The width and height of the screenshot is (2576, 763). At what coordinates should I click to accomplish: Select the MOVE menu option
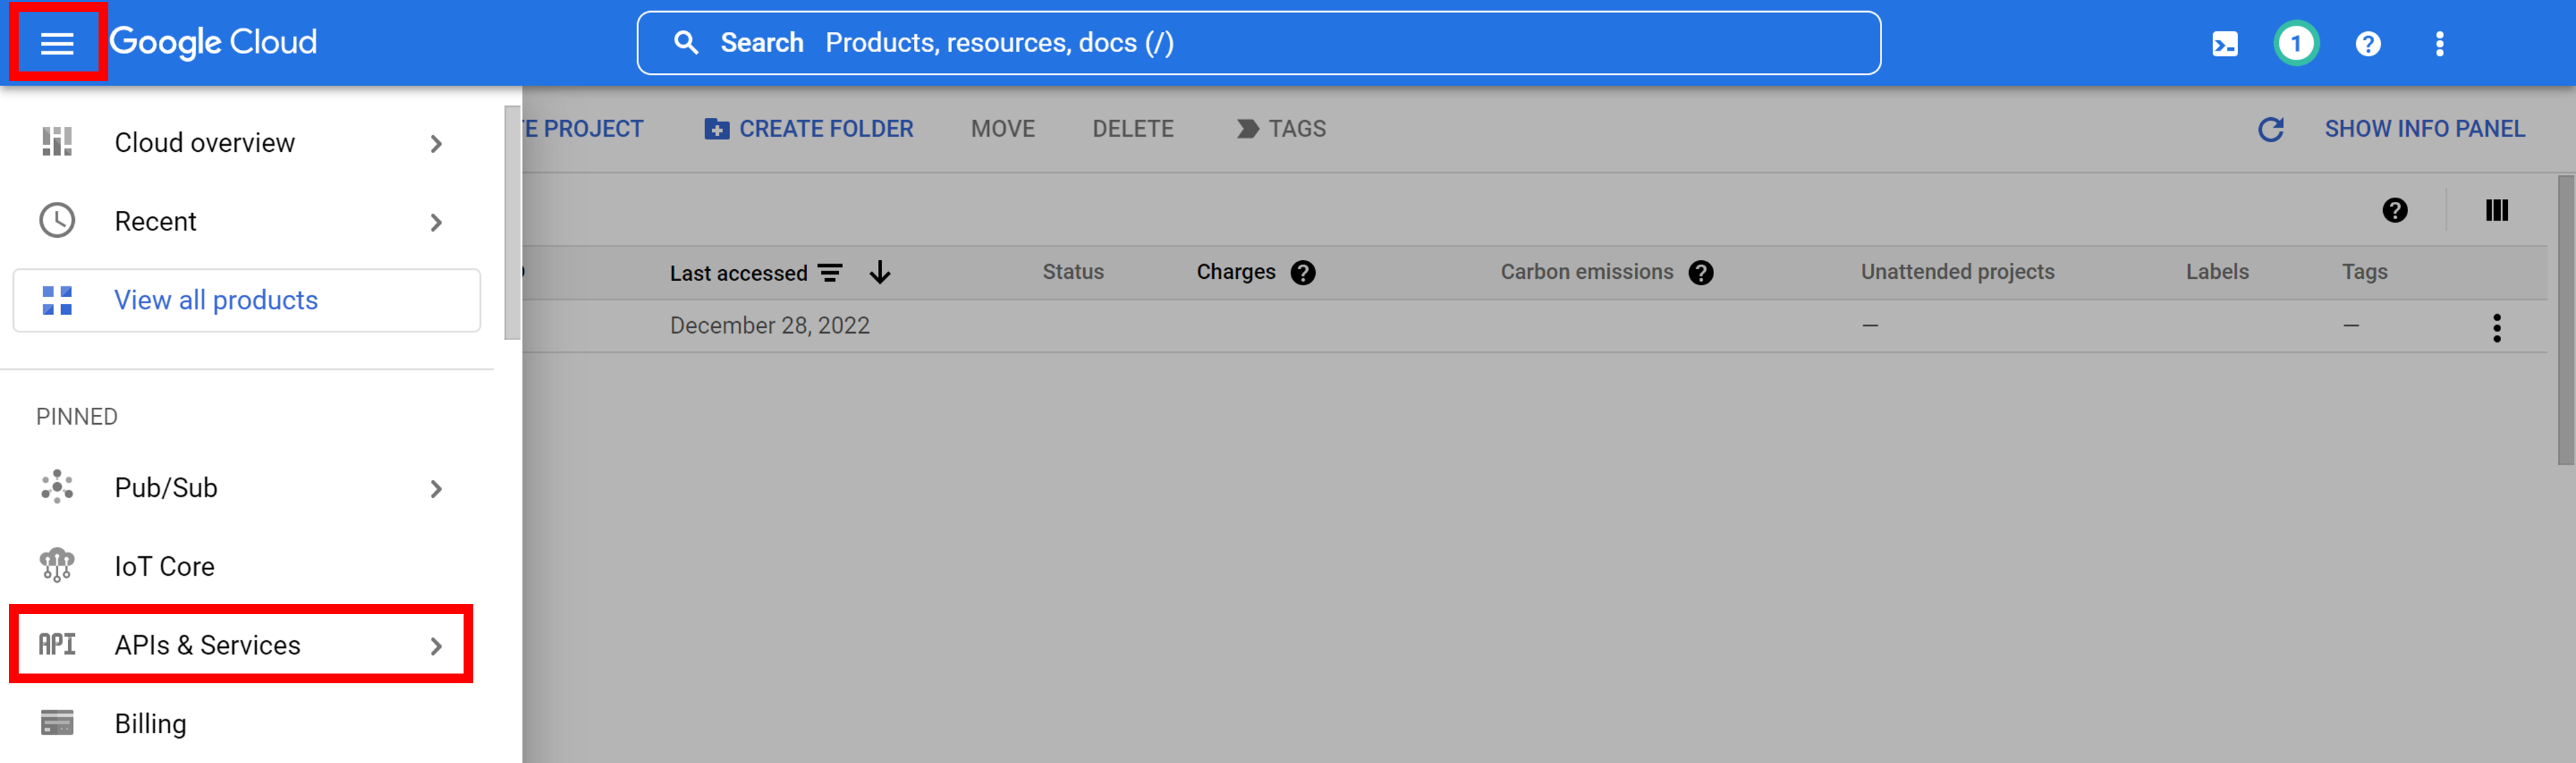point(1002,128)
